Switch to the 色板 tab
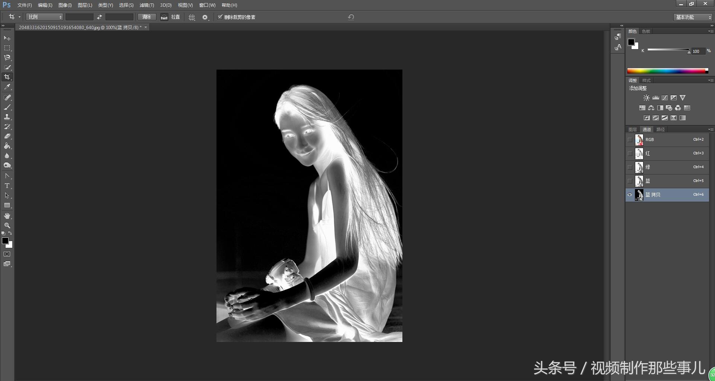Image resolution: width=715 pixels, height=381 pixels. pos(646,31)
